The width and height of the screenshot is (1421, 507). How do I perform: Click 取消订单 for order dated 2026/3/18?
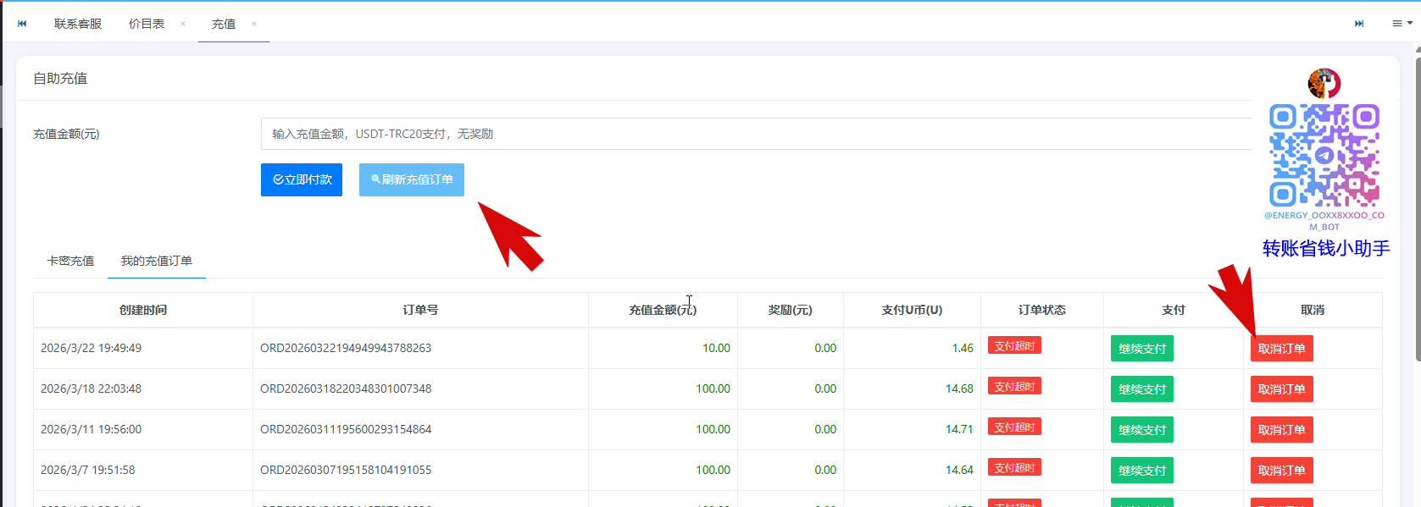[1282, 389]
